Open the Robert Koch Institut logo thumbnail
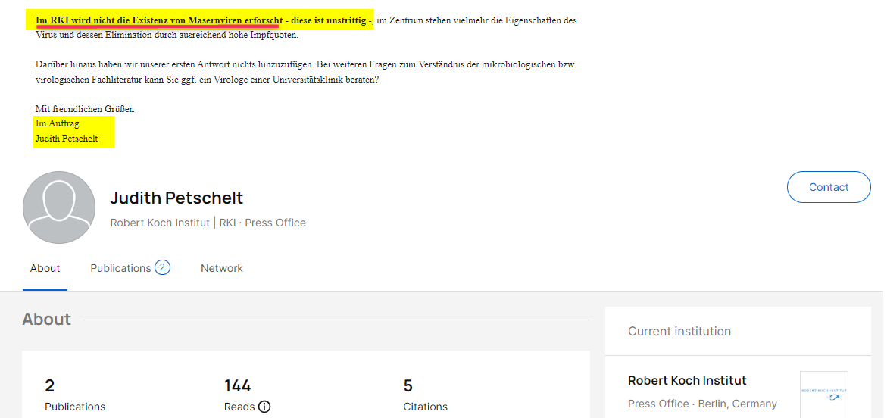887x418 pixels. click(x=823, y=395)
